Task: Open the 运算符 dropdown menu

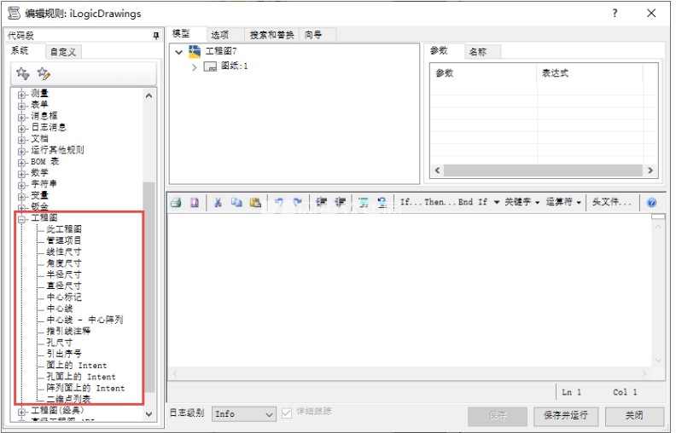Action: [x=564, y=203]
